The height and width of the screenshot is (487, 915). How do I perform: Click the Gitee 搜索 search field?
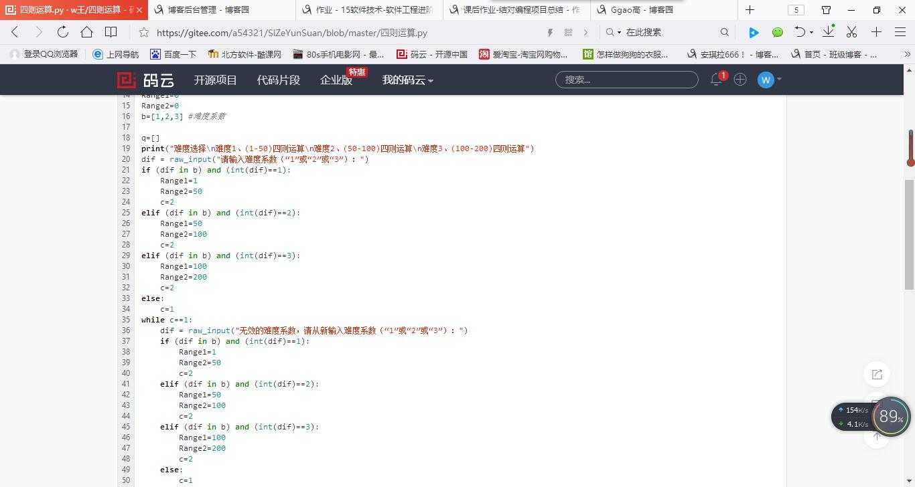(626, 80)
